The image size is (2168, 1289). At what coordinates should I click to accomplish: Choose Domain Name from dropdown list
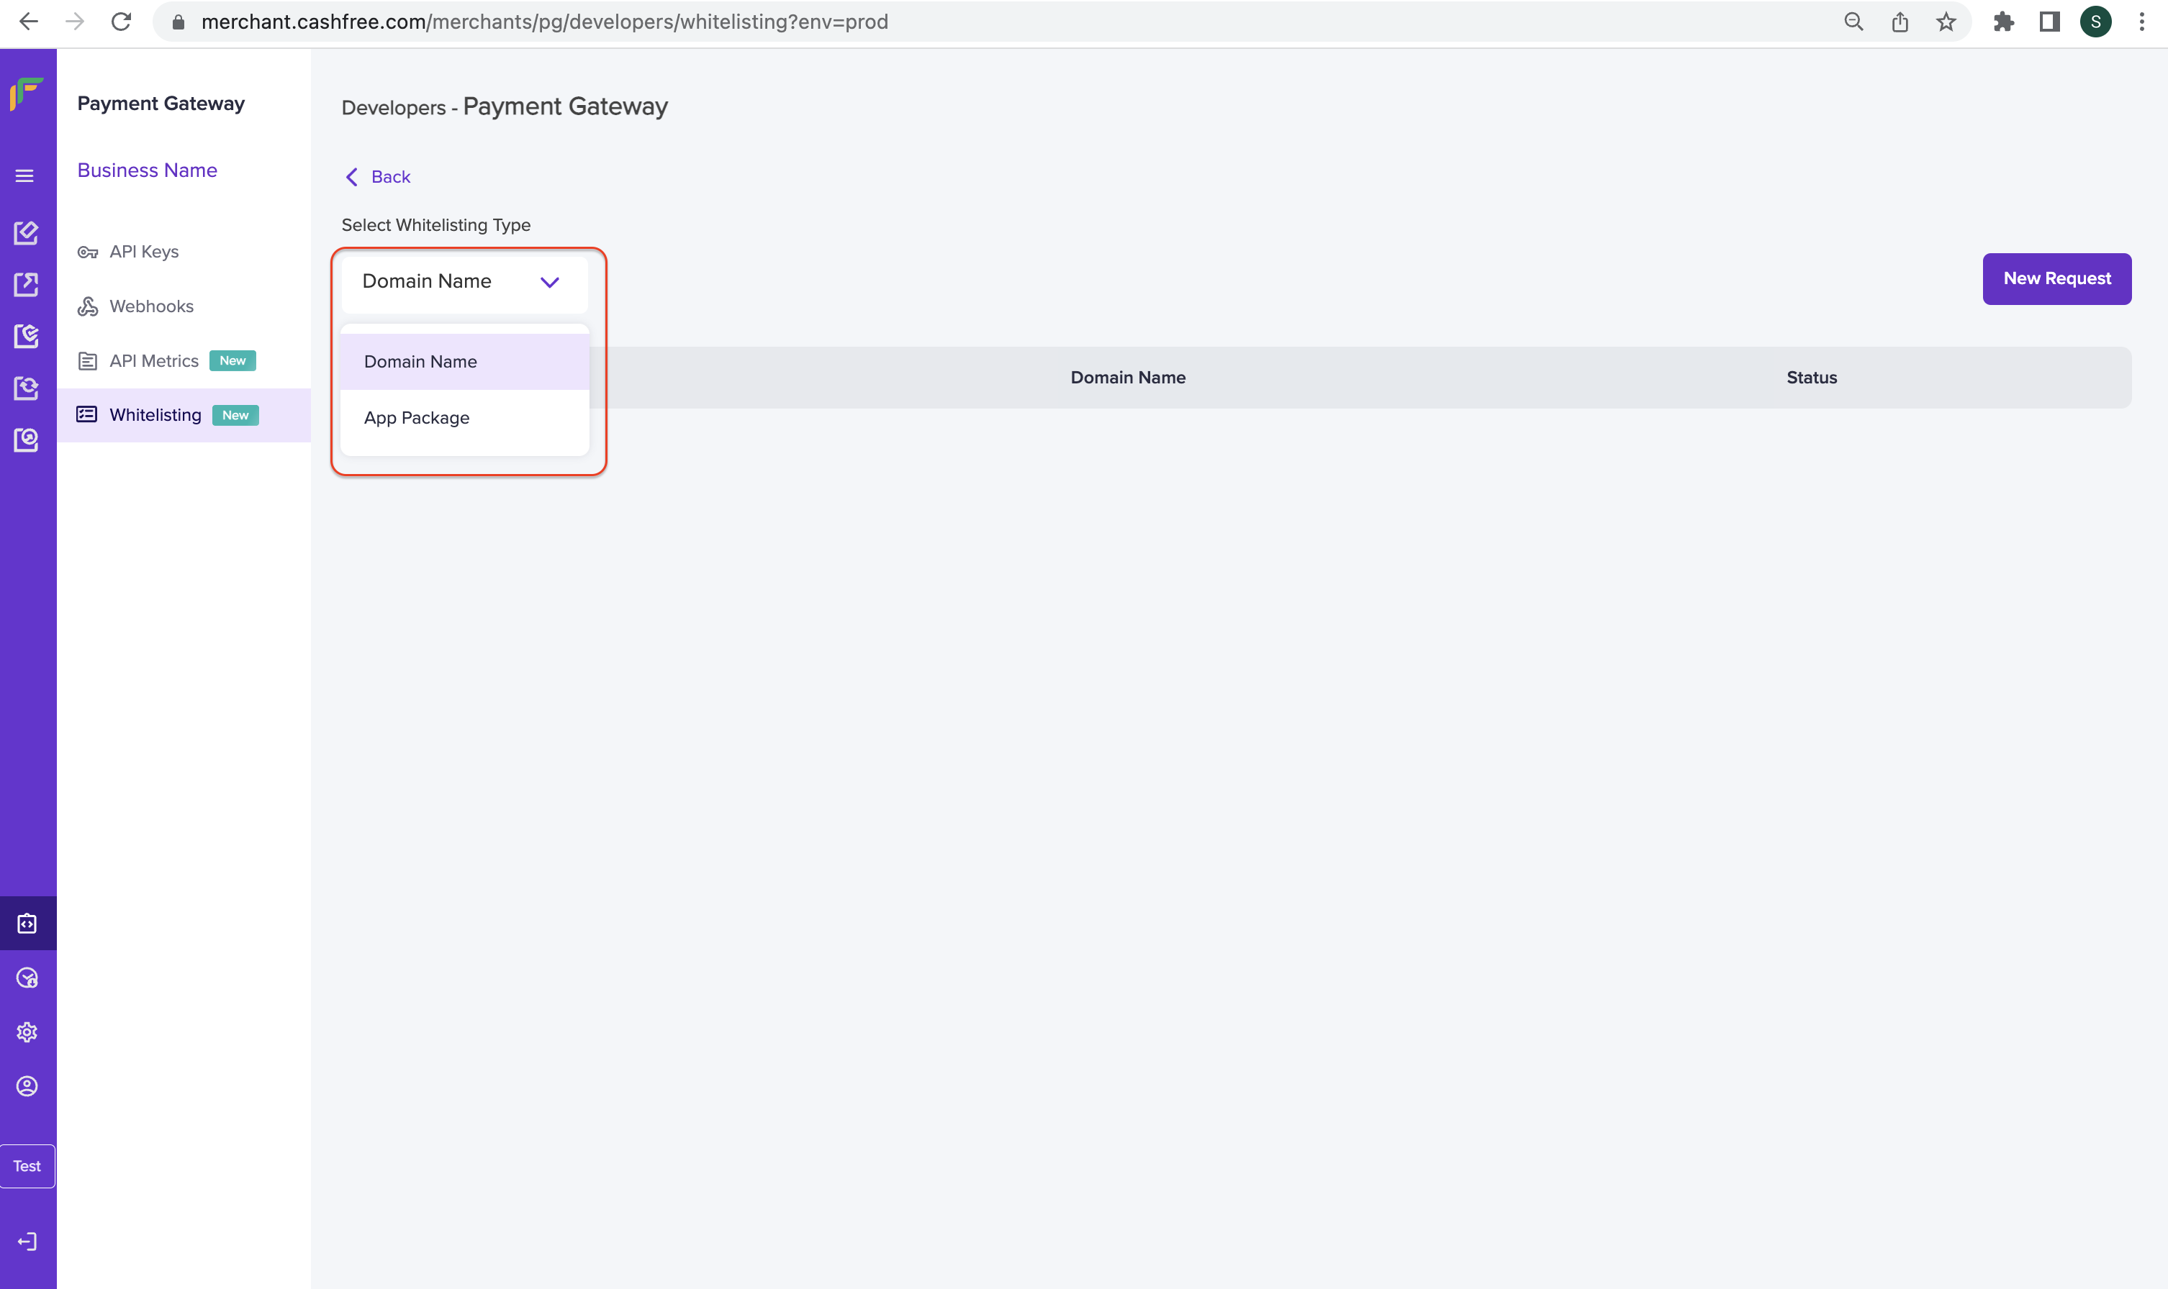pyautogui.click(x=465, y=363)
